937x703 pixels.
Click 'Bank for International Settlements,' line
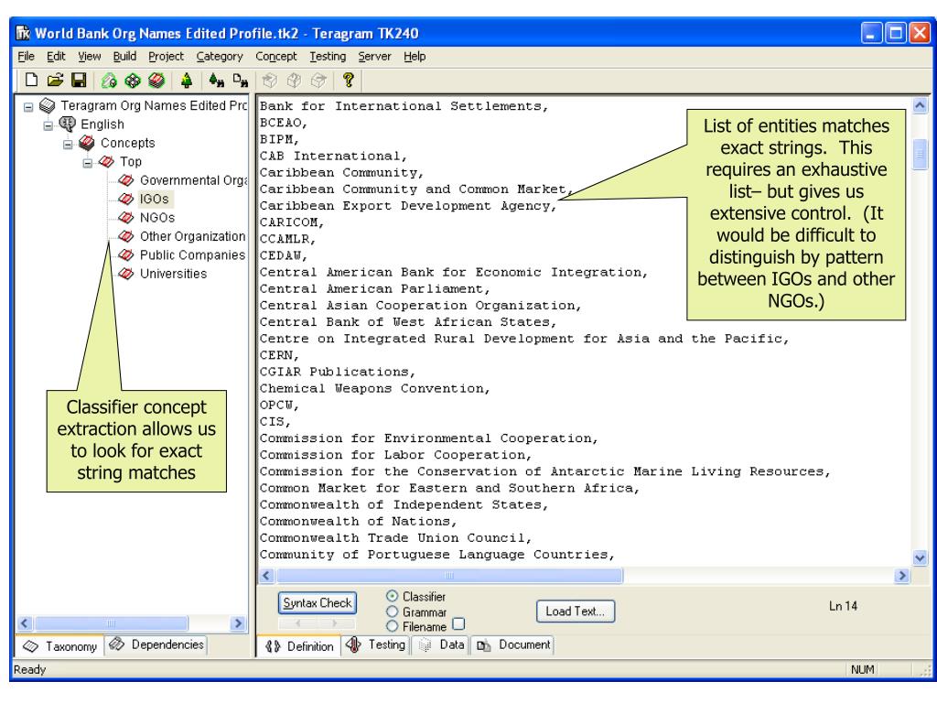[404, 106]
